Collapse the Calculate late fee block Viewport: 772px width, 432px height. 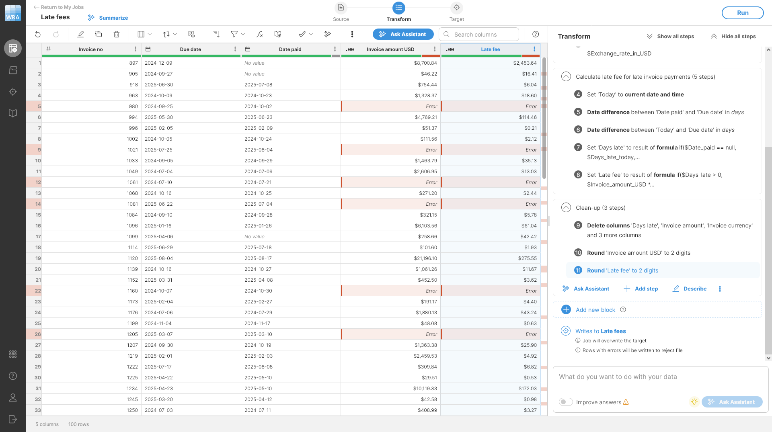click(x=566, y=77)
